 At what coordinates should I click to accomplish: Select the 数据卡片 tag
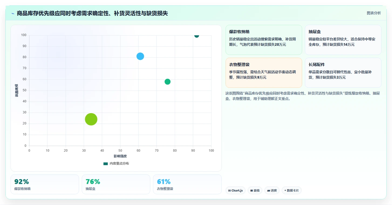291,190
